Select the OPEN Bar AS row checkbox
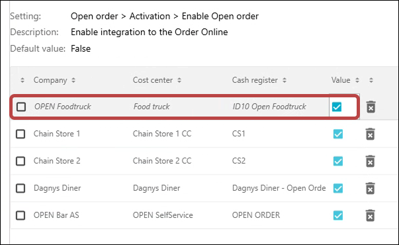Screen dimensions: 399x245 pyautogui.click(x=21, y=215)
